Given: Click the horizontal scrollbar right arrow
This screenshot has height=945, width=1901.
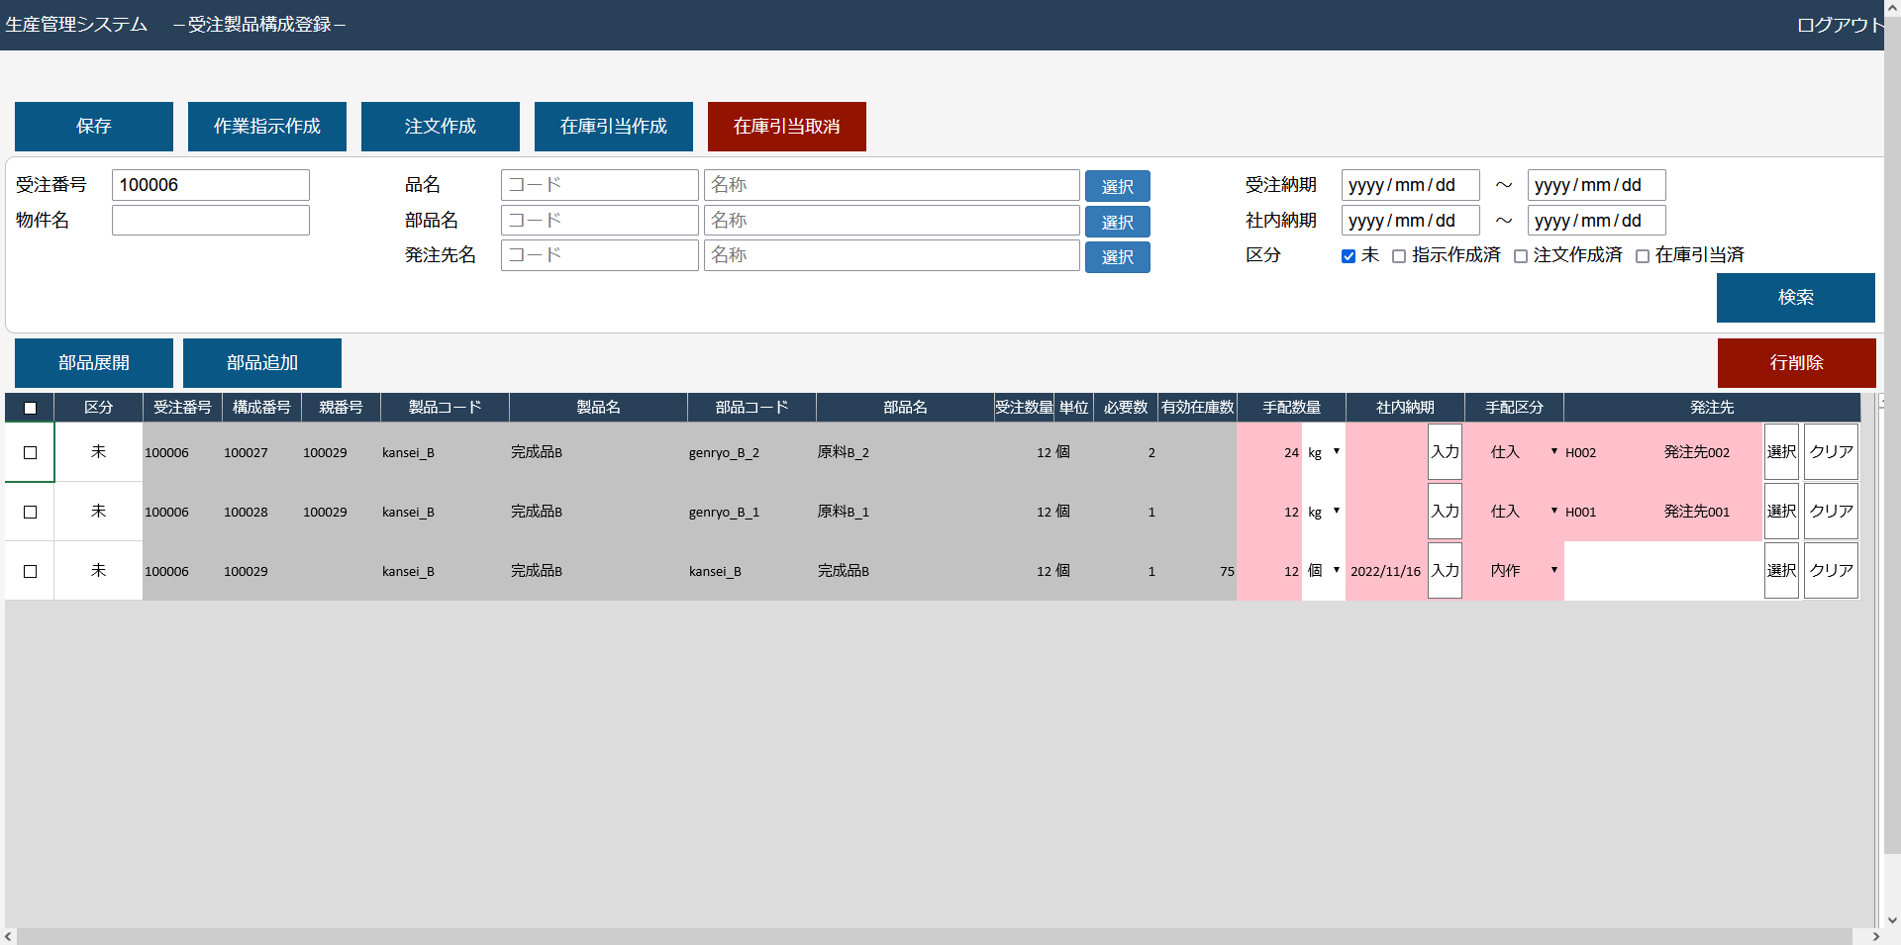Looking at the screenshot, I should pos(1875,936).
